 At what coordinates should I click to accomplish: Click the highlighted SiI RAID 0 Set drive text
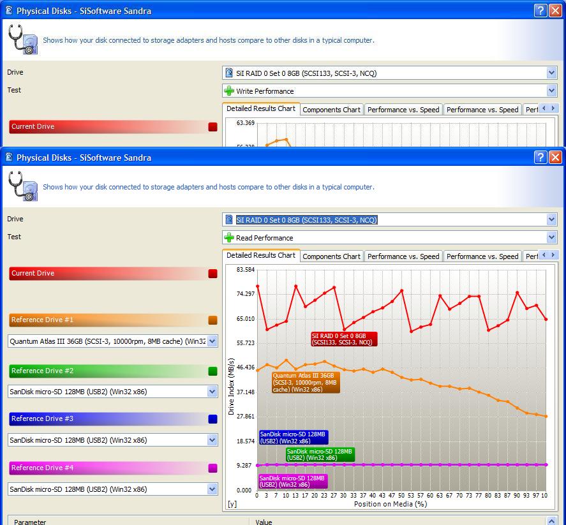point(306,219)
